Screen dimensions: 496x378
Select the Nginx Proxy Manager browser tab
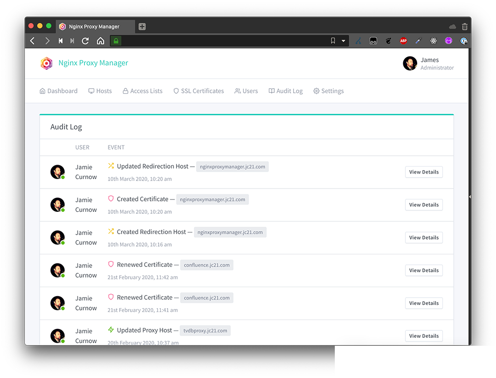[x=96, y=27]
